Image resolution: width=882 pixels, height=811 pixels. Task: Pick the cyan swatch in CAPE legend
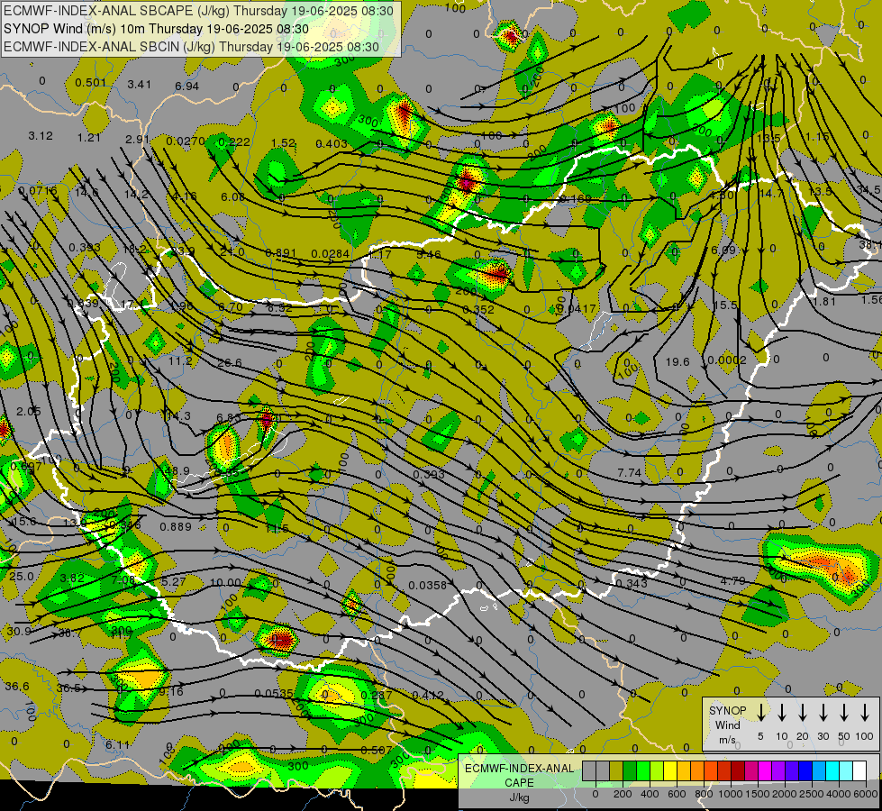tap(832, 771)
